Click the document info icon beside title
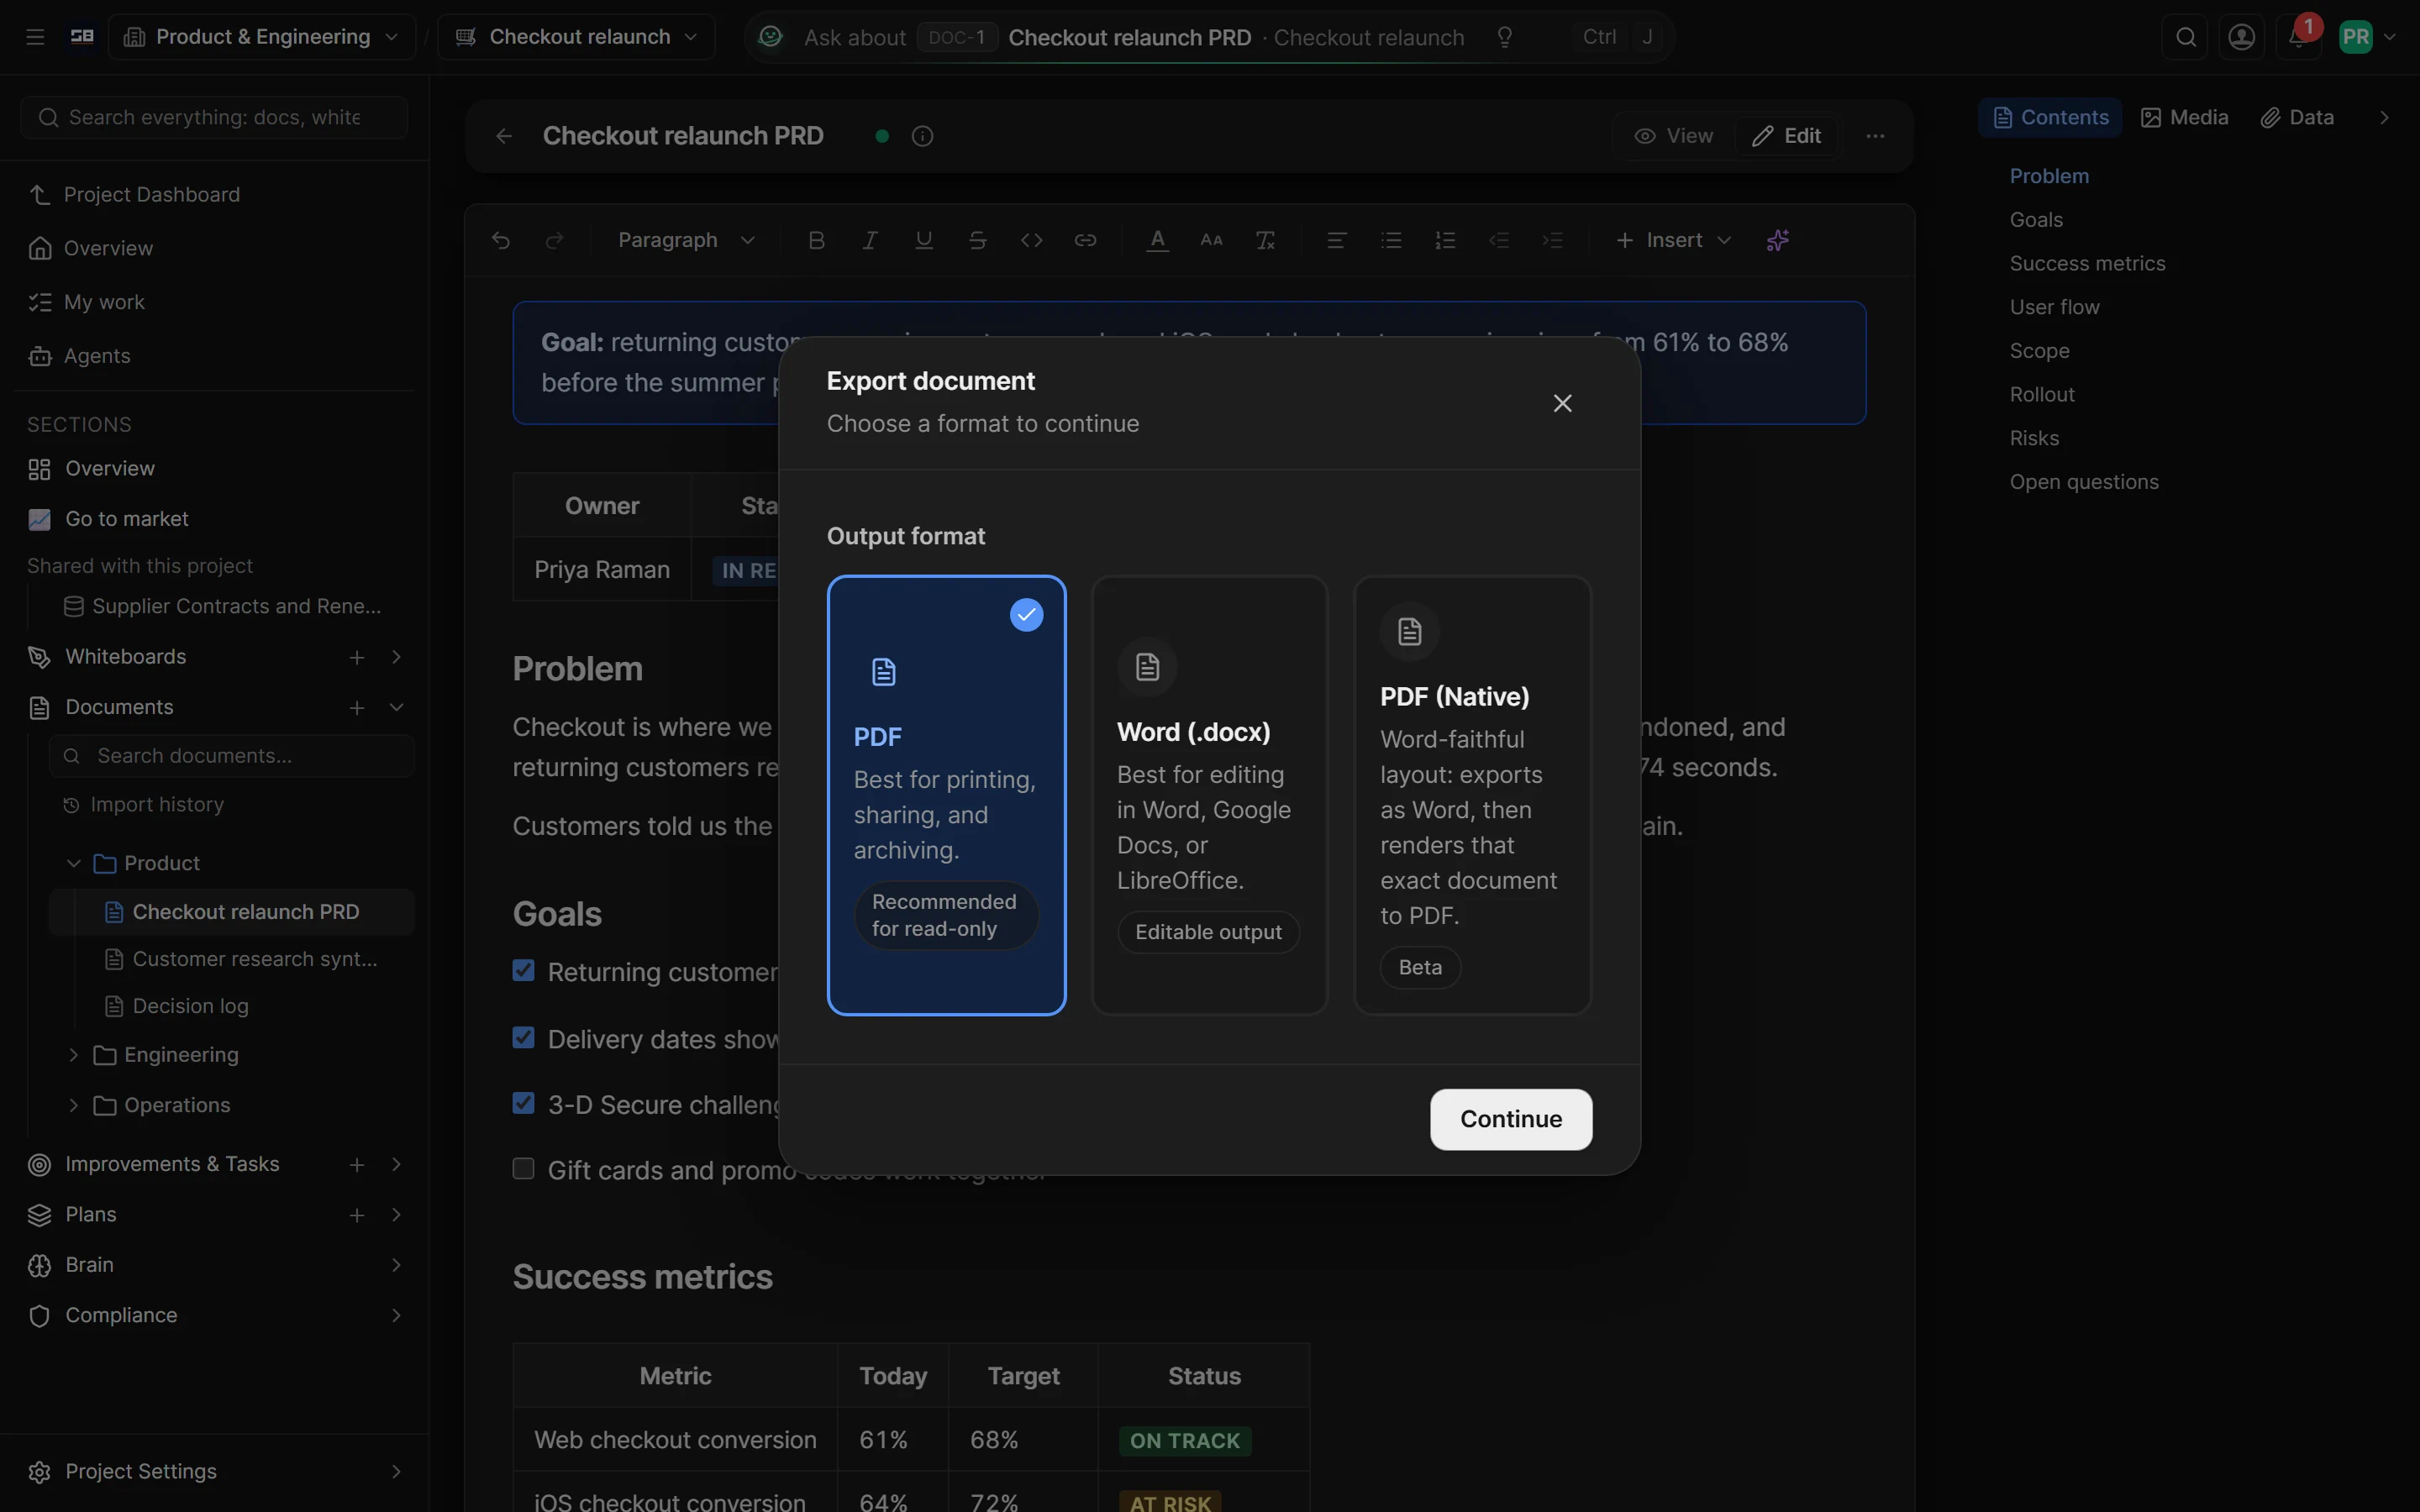 tap(922, 136)
